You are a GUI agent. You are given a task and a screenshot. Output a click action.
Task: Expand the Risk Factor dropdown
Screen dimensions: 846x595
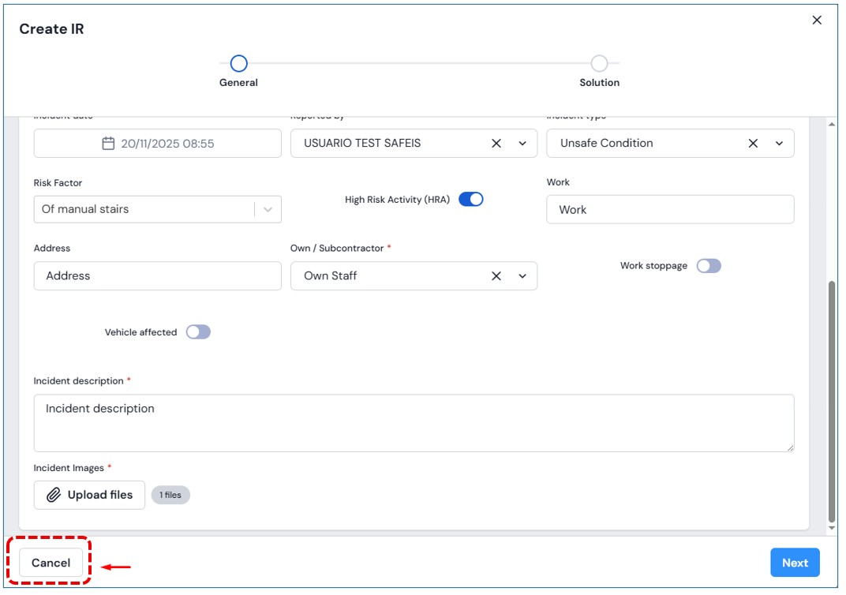268,209
